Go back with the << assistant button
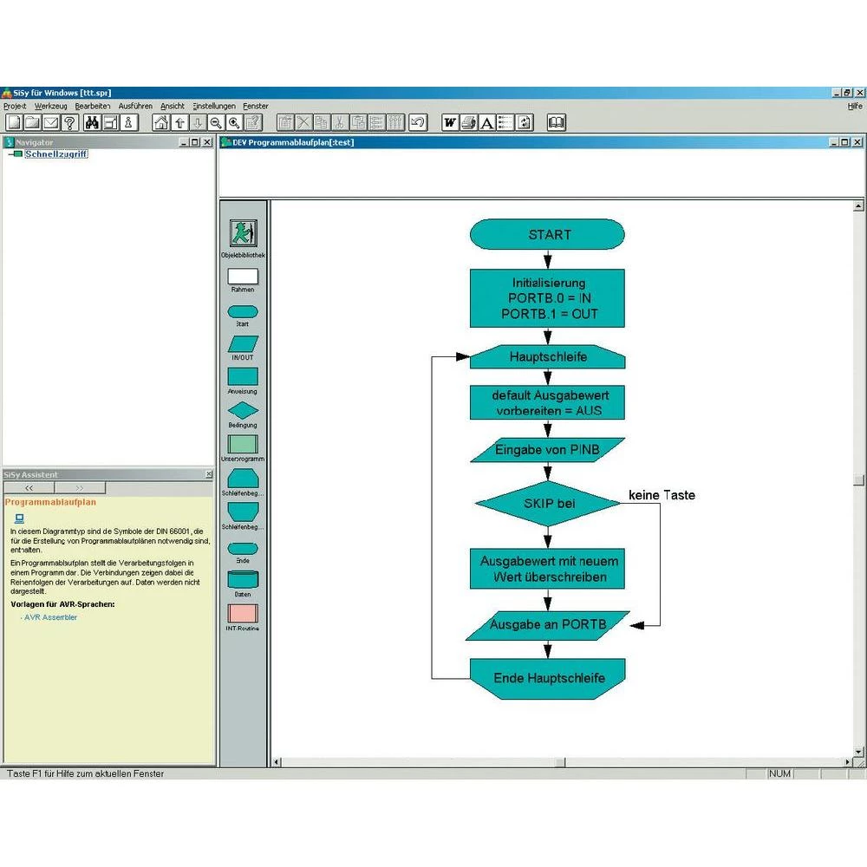The width and height of the screenshot is (867, 867). 29,488
